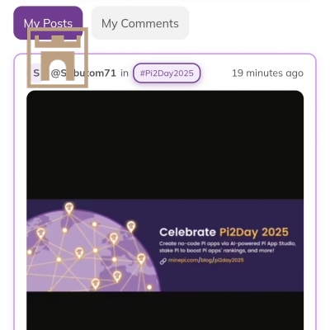Click the gold Pi2Day 2025 text

pyautogui.click(x=254, y=232)
